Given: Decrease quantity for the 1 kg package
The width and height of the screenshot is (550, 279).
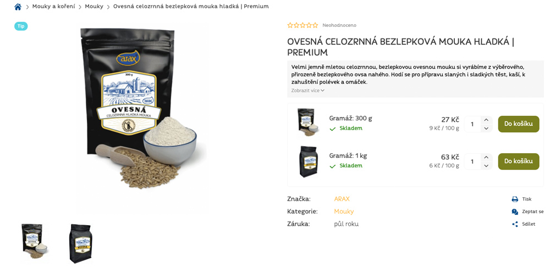Looking at the screenshot, I should pyautogui.click(x=486, y=166).
